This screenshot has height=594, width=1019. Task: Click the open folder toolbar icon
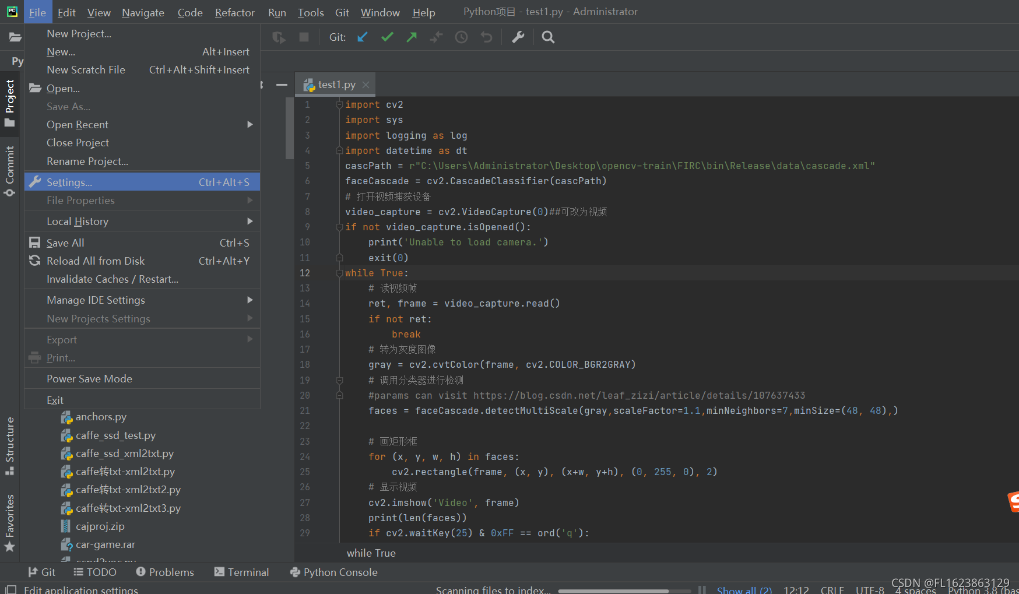(15, 37)
